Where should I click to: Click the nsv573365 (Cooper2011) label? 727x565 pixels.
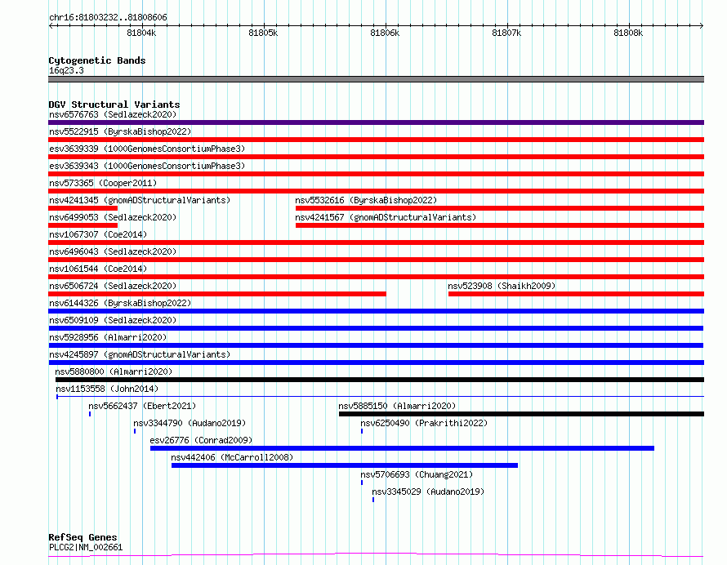[103, 183]
